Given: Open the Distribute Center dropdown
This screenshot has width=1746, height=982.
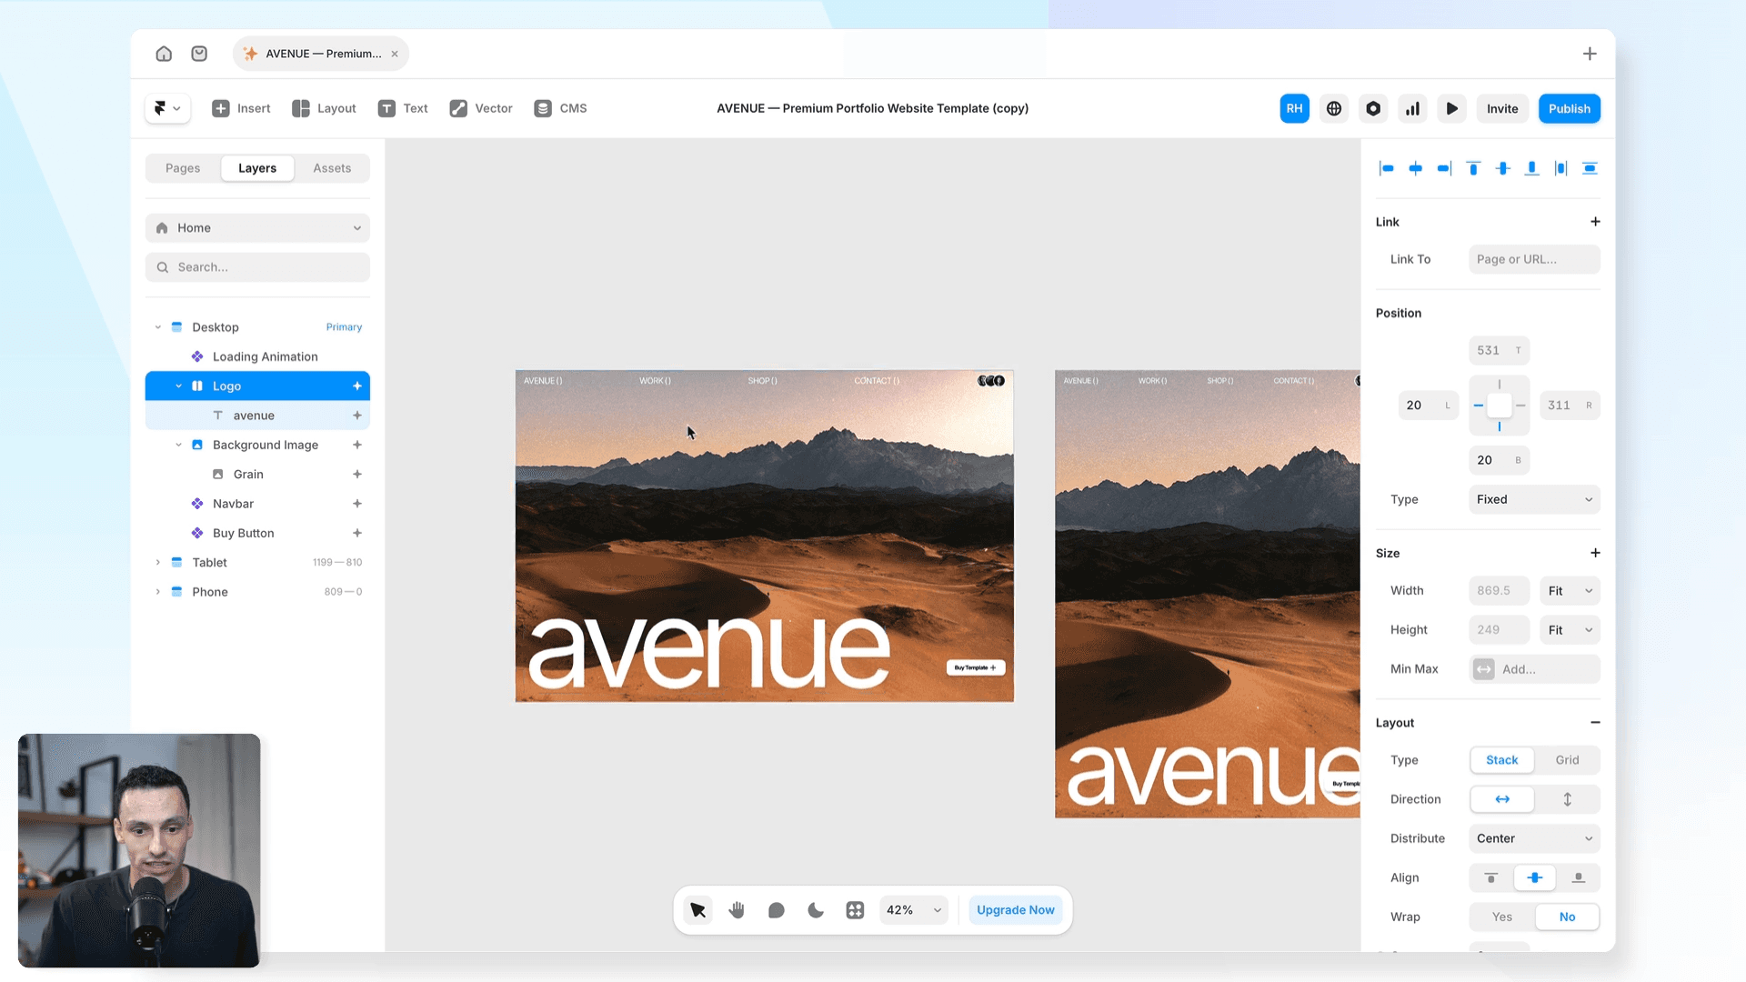Looking at the screenshot, I should 1534,838.
